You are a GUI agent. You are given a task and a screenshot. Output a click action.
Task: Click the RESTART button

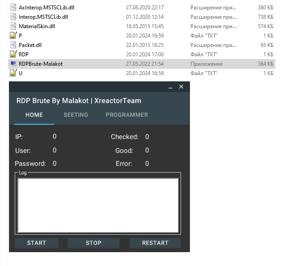[155, 243]
